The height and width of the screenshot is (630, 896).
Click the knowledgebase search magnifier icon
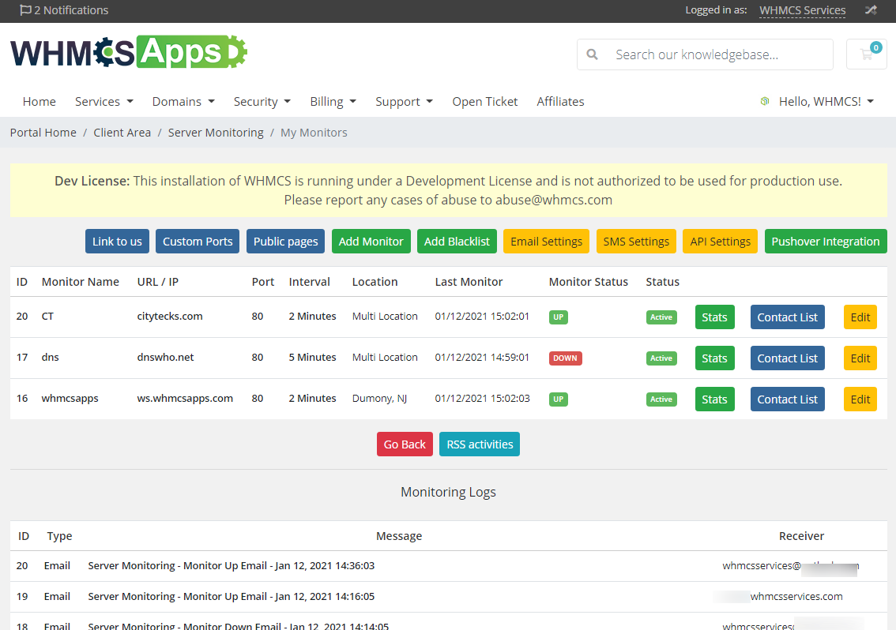click(593, 54)
